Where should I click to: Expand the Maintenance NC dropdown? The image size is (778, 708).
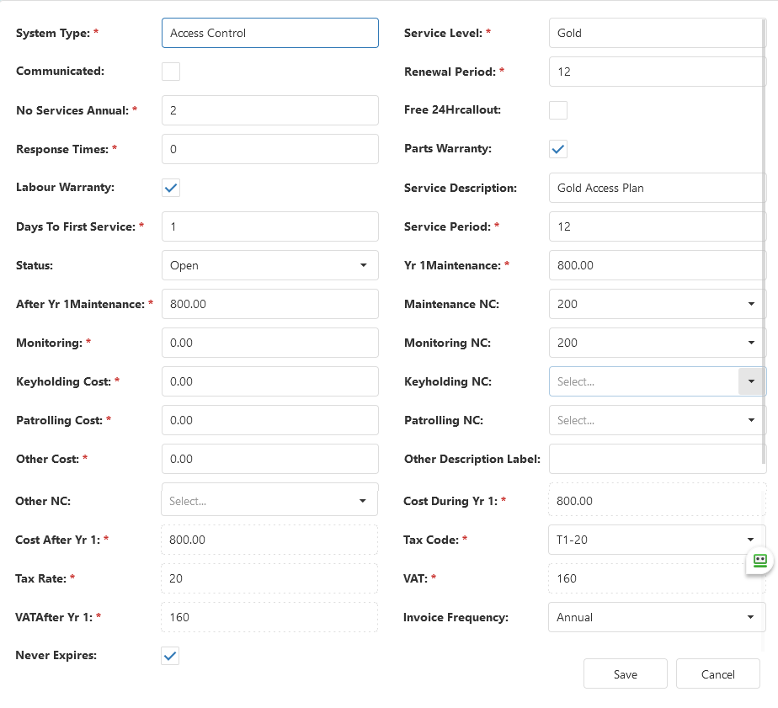coord(657,304)
